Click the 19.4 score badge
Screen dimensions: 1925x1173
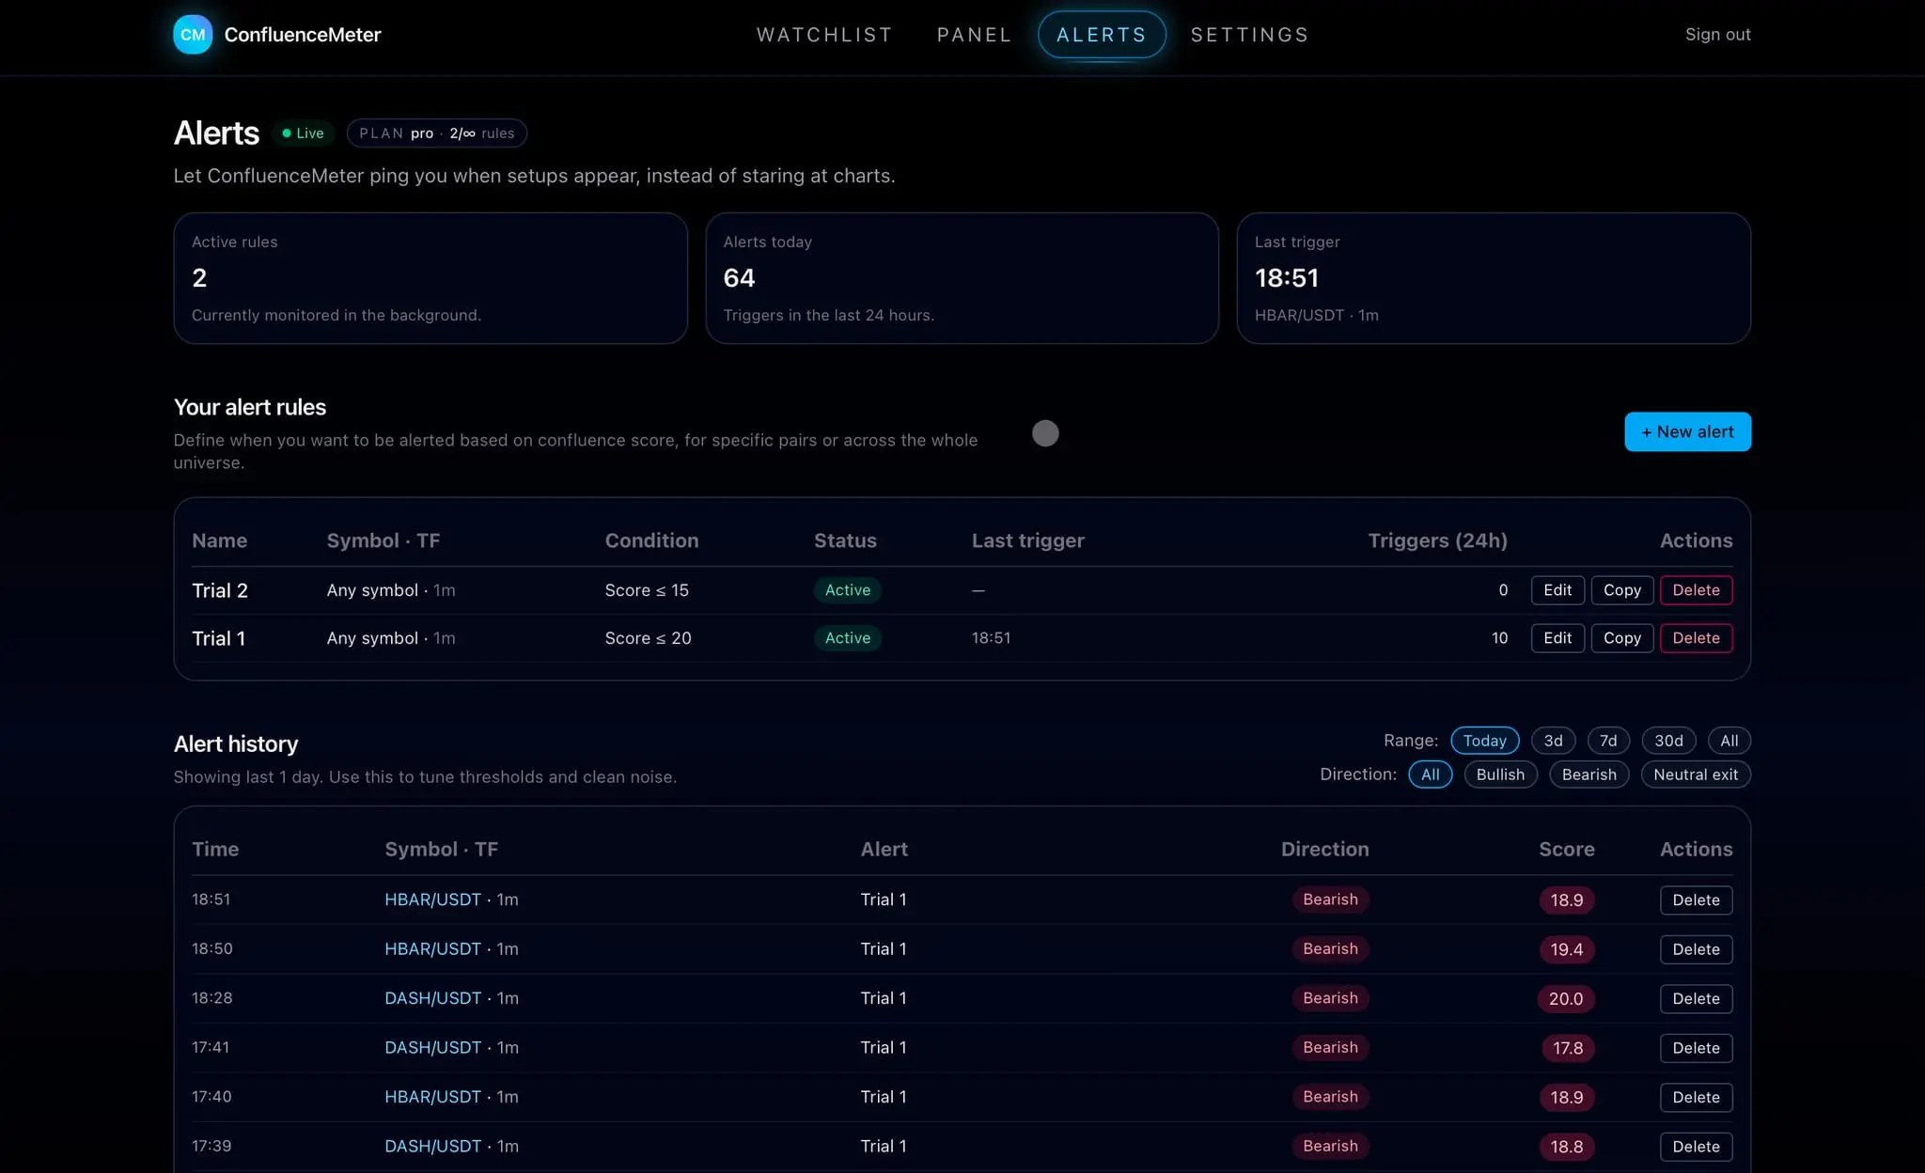click(1566, 949)
